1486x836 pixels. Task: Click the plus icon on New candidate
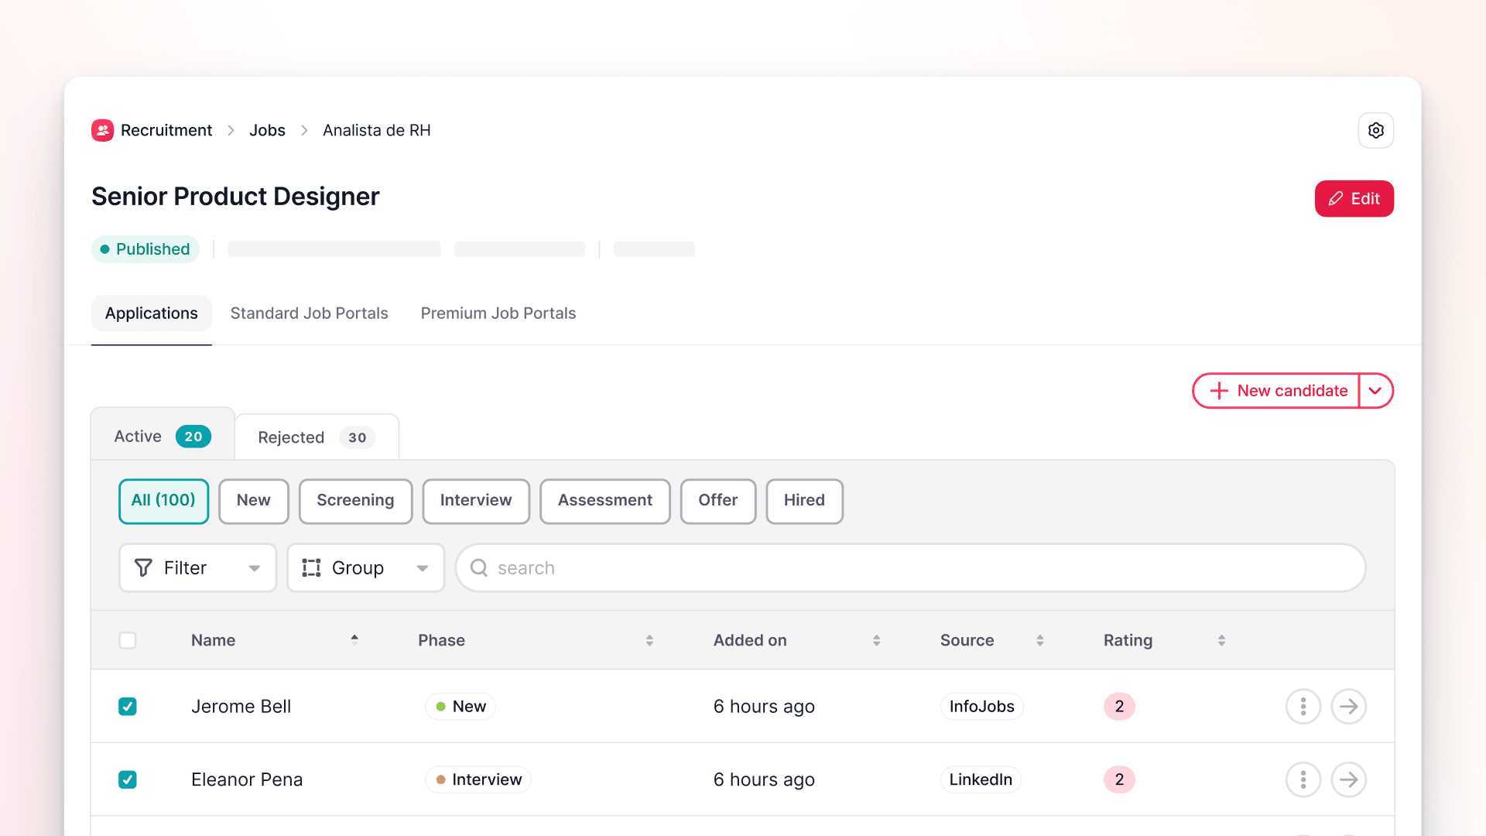coord(1219,391)
